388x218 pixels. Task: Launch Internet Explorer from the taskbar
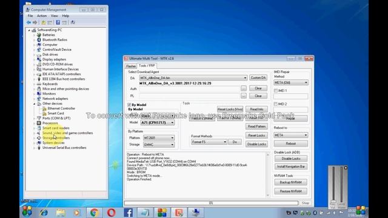44,213
